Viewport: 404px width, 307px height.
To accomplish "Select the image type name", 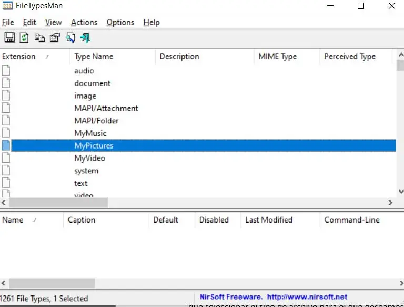I will 85,96.
